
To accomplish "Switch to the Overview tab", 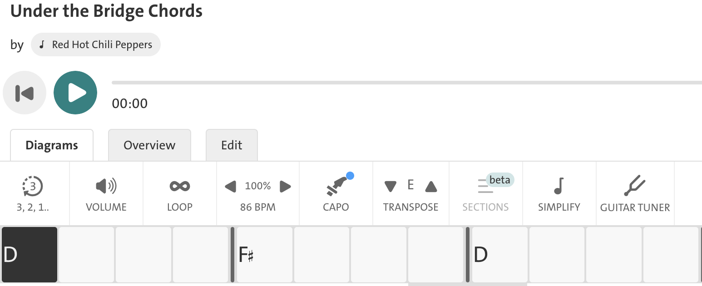I will (149, 145).
